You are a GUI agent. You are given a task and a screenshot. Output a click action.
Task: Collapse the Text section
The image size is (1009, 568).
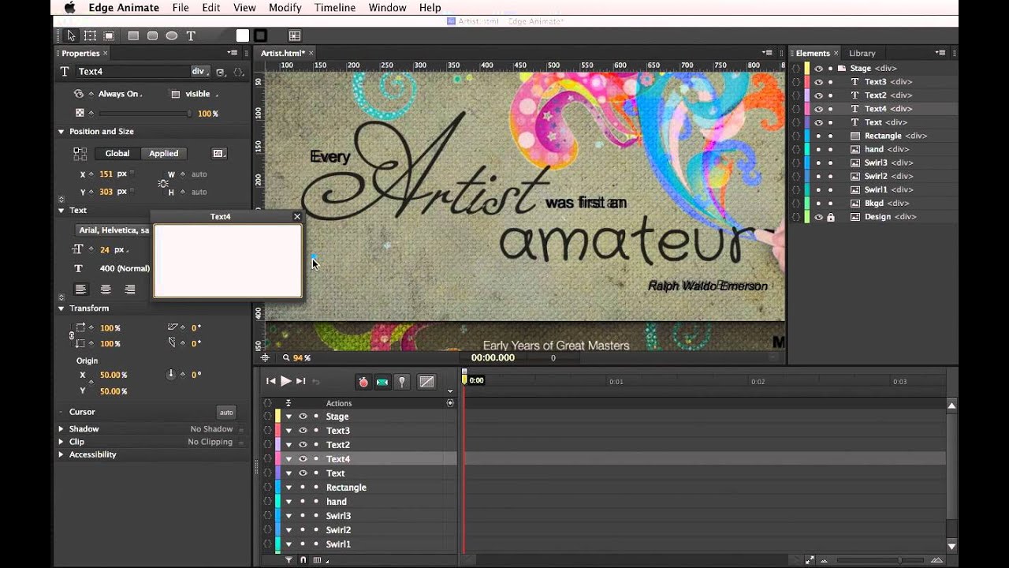pyautogui.click(x=61, y=211)
